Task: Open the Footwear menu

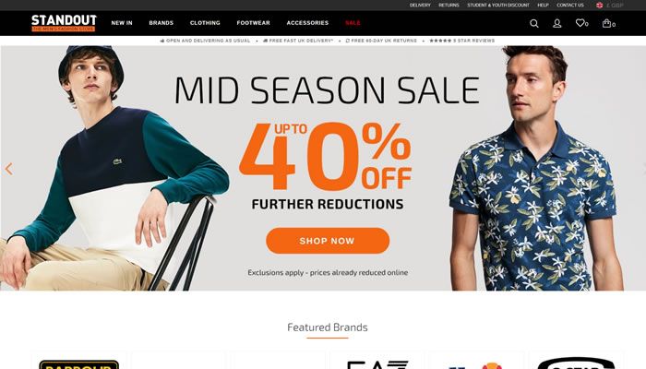Action: tap(254, 23)
